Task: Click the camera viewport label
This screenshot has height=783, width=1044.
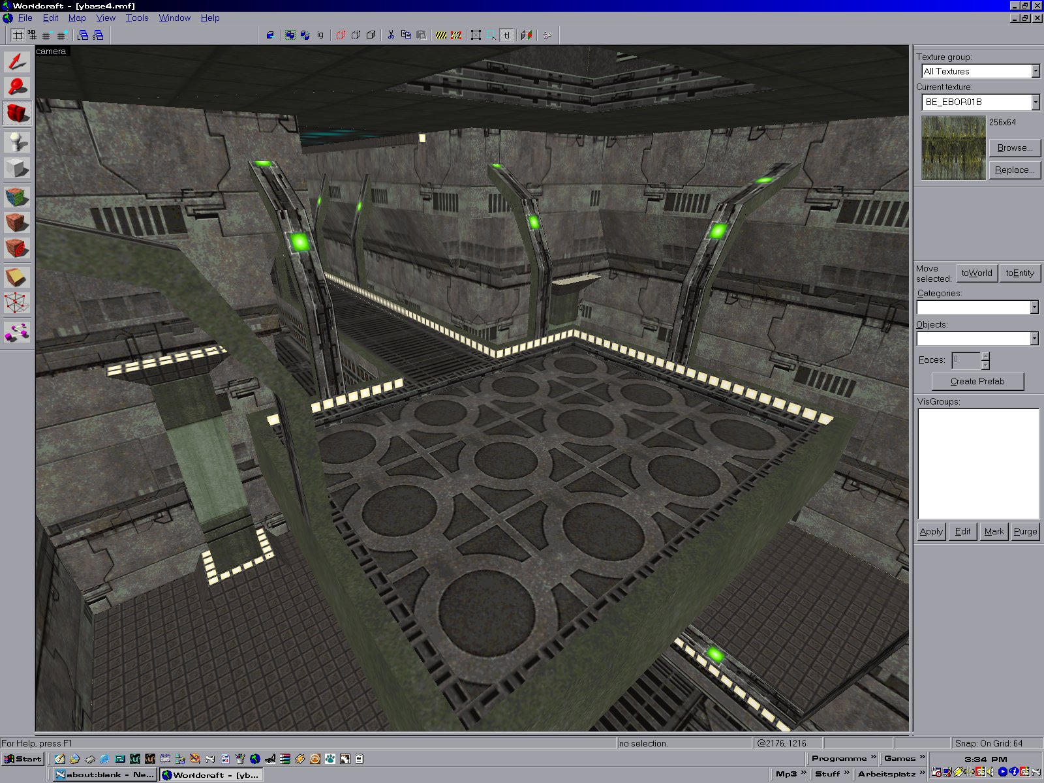Action: tap(51, 51)
